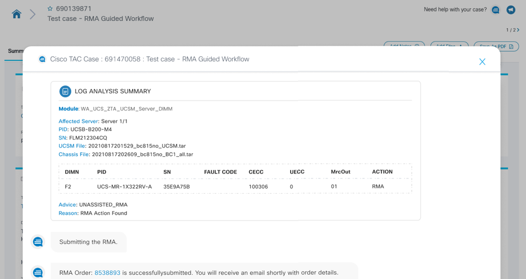This screenshot has width=526, height=279.
Task: Click UCSM file name 20210817201529_bc815no_UCSM.tar
Action: (x=137, y=146)
